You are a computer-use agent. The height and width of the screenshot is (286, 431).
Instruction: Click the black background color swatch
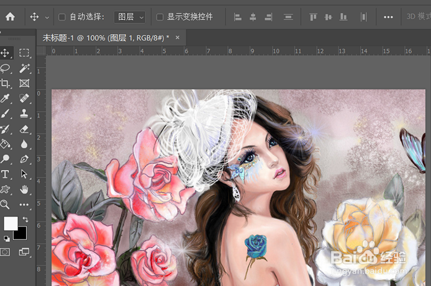(x=22, y=235)
